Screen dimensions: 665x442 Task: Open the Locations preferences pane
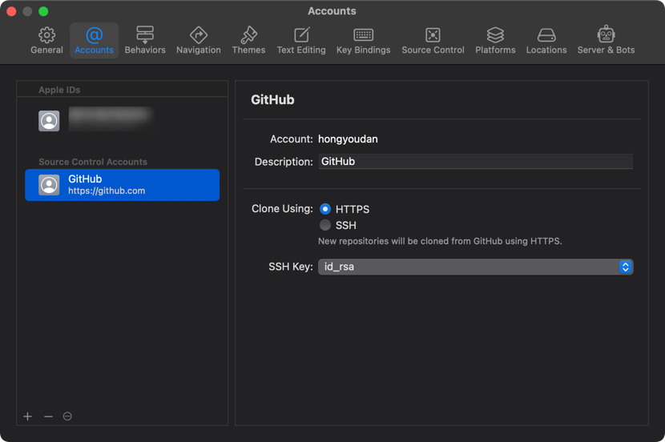[546, 40]
